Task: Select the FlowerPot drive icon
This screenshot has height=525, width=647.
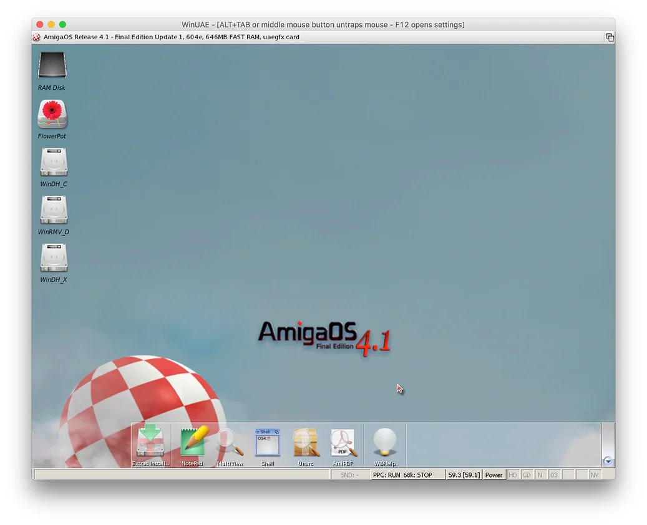Action: pos(52,115)
